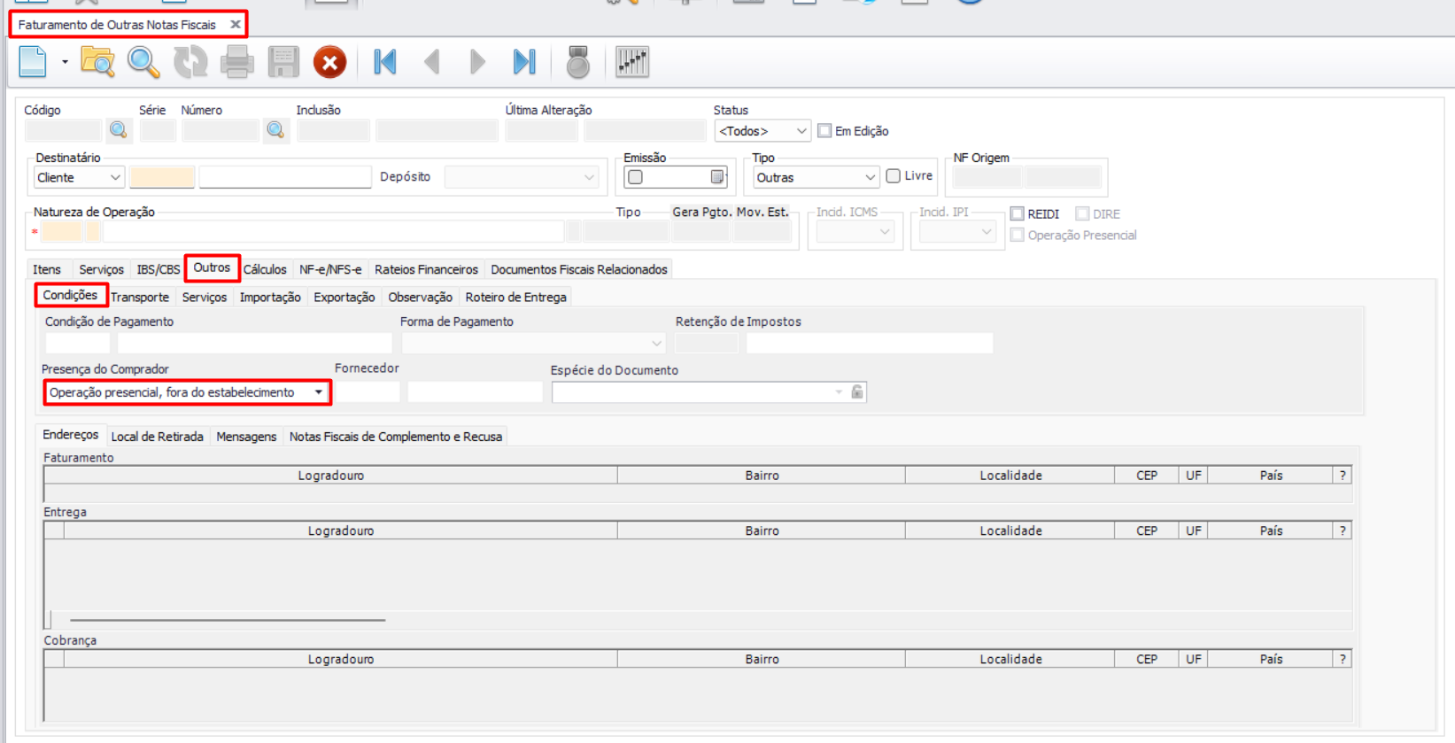Click the printer icon in toolbar
The image size is (1455, 743).
[236, 62]
